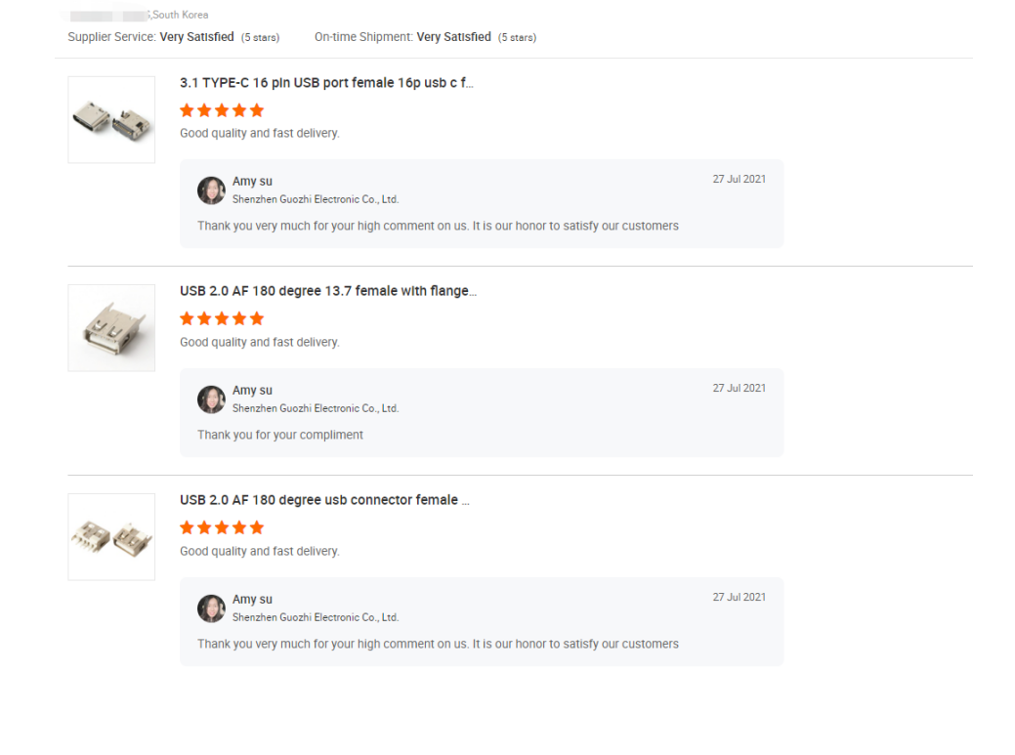Image resolution: width=1015 pixels, height=755 pixels.
Task: Click the five-star rating under the TYPE-C product
Action: point(222,110)
